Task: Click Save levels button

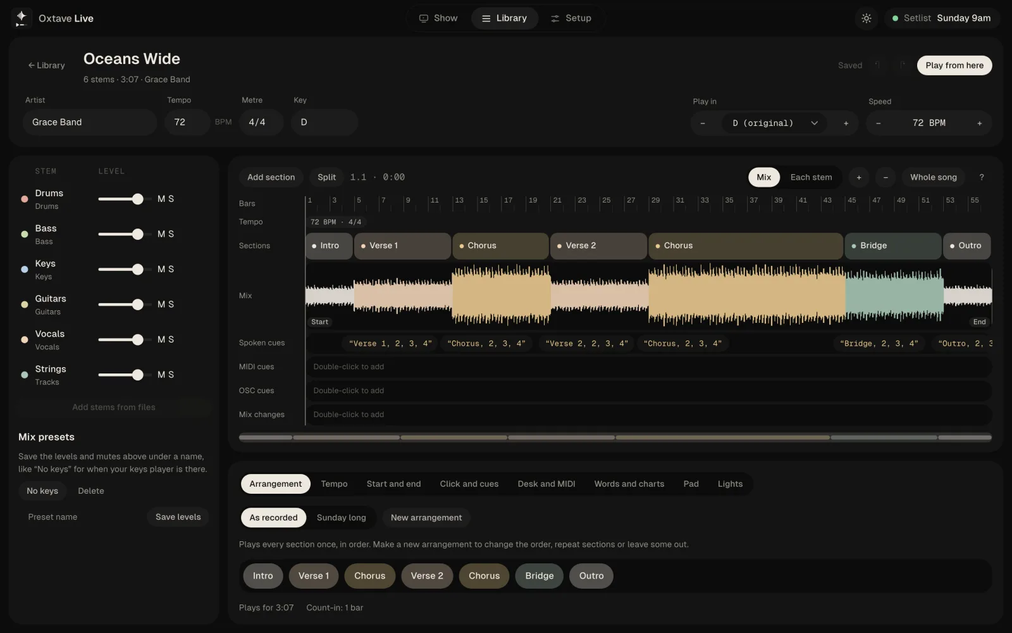Action: [178, 517]
